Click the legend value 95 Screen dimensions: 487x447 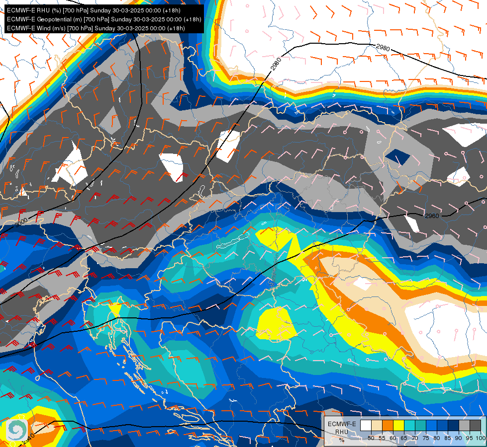(469, 438)
